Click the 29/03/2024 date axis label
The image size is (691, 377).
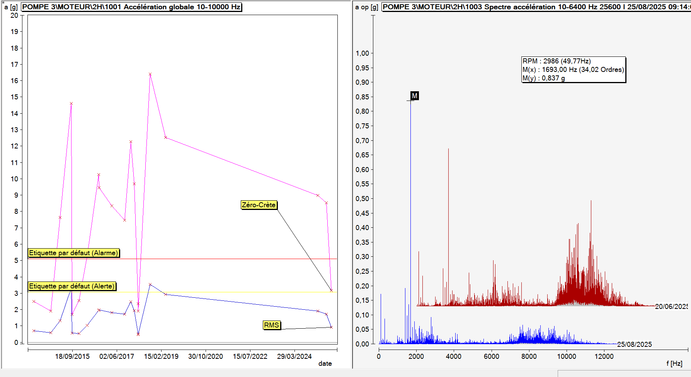click(x=294, y=356)
